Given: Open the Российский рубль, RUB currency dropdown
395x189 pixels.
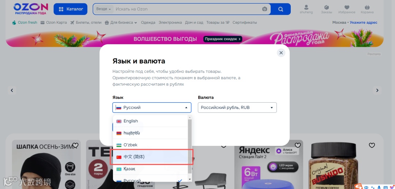Looking at the screenshot, I should click(x=237, y=107).
